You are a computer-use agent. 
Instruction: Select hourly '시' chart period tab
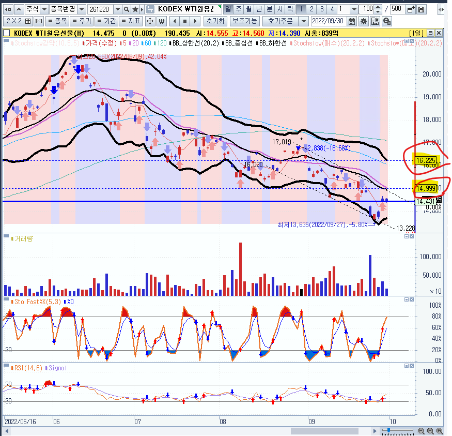tap(279, 9)
